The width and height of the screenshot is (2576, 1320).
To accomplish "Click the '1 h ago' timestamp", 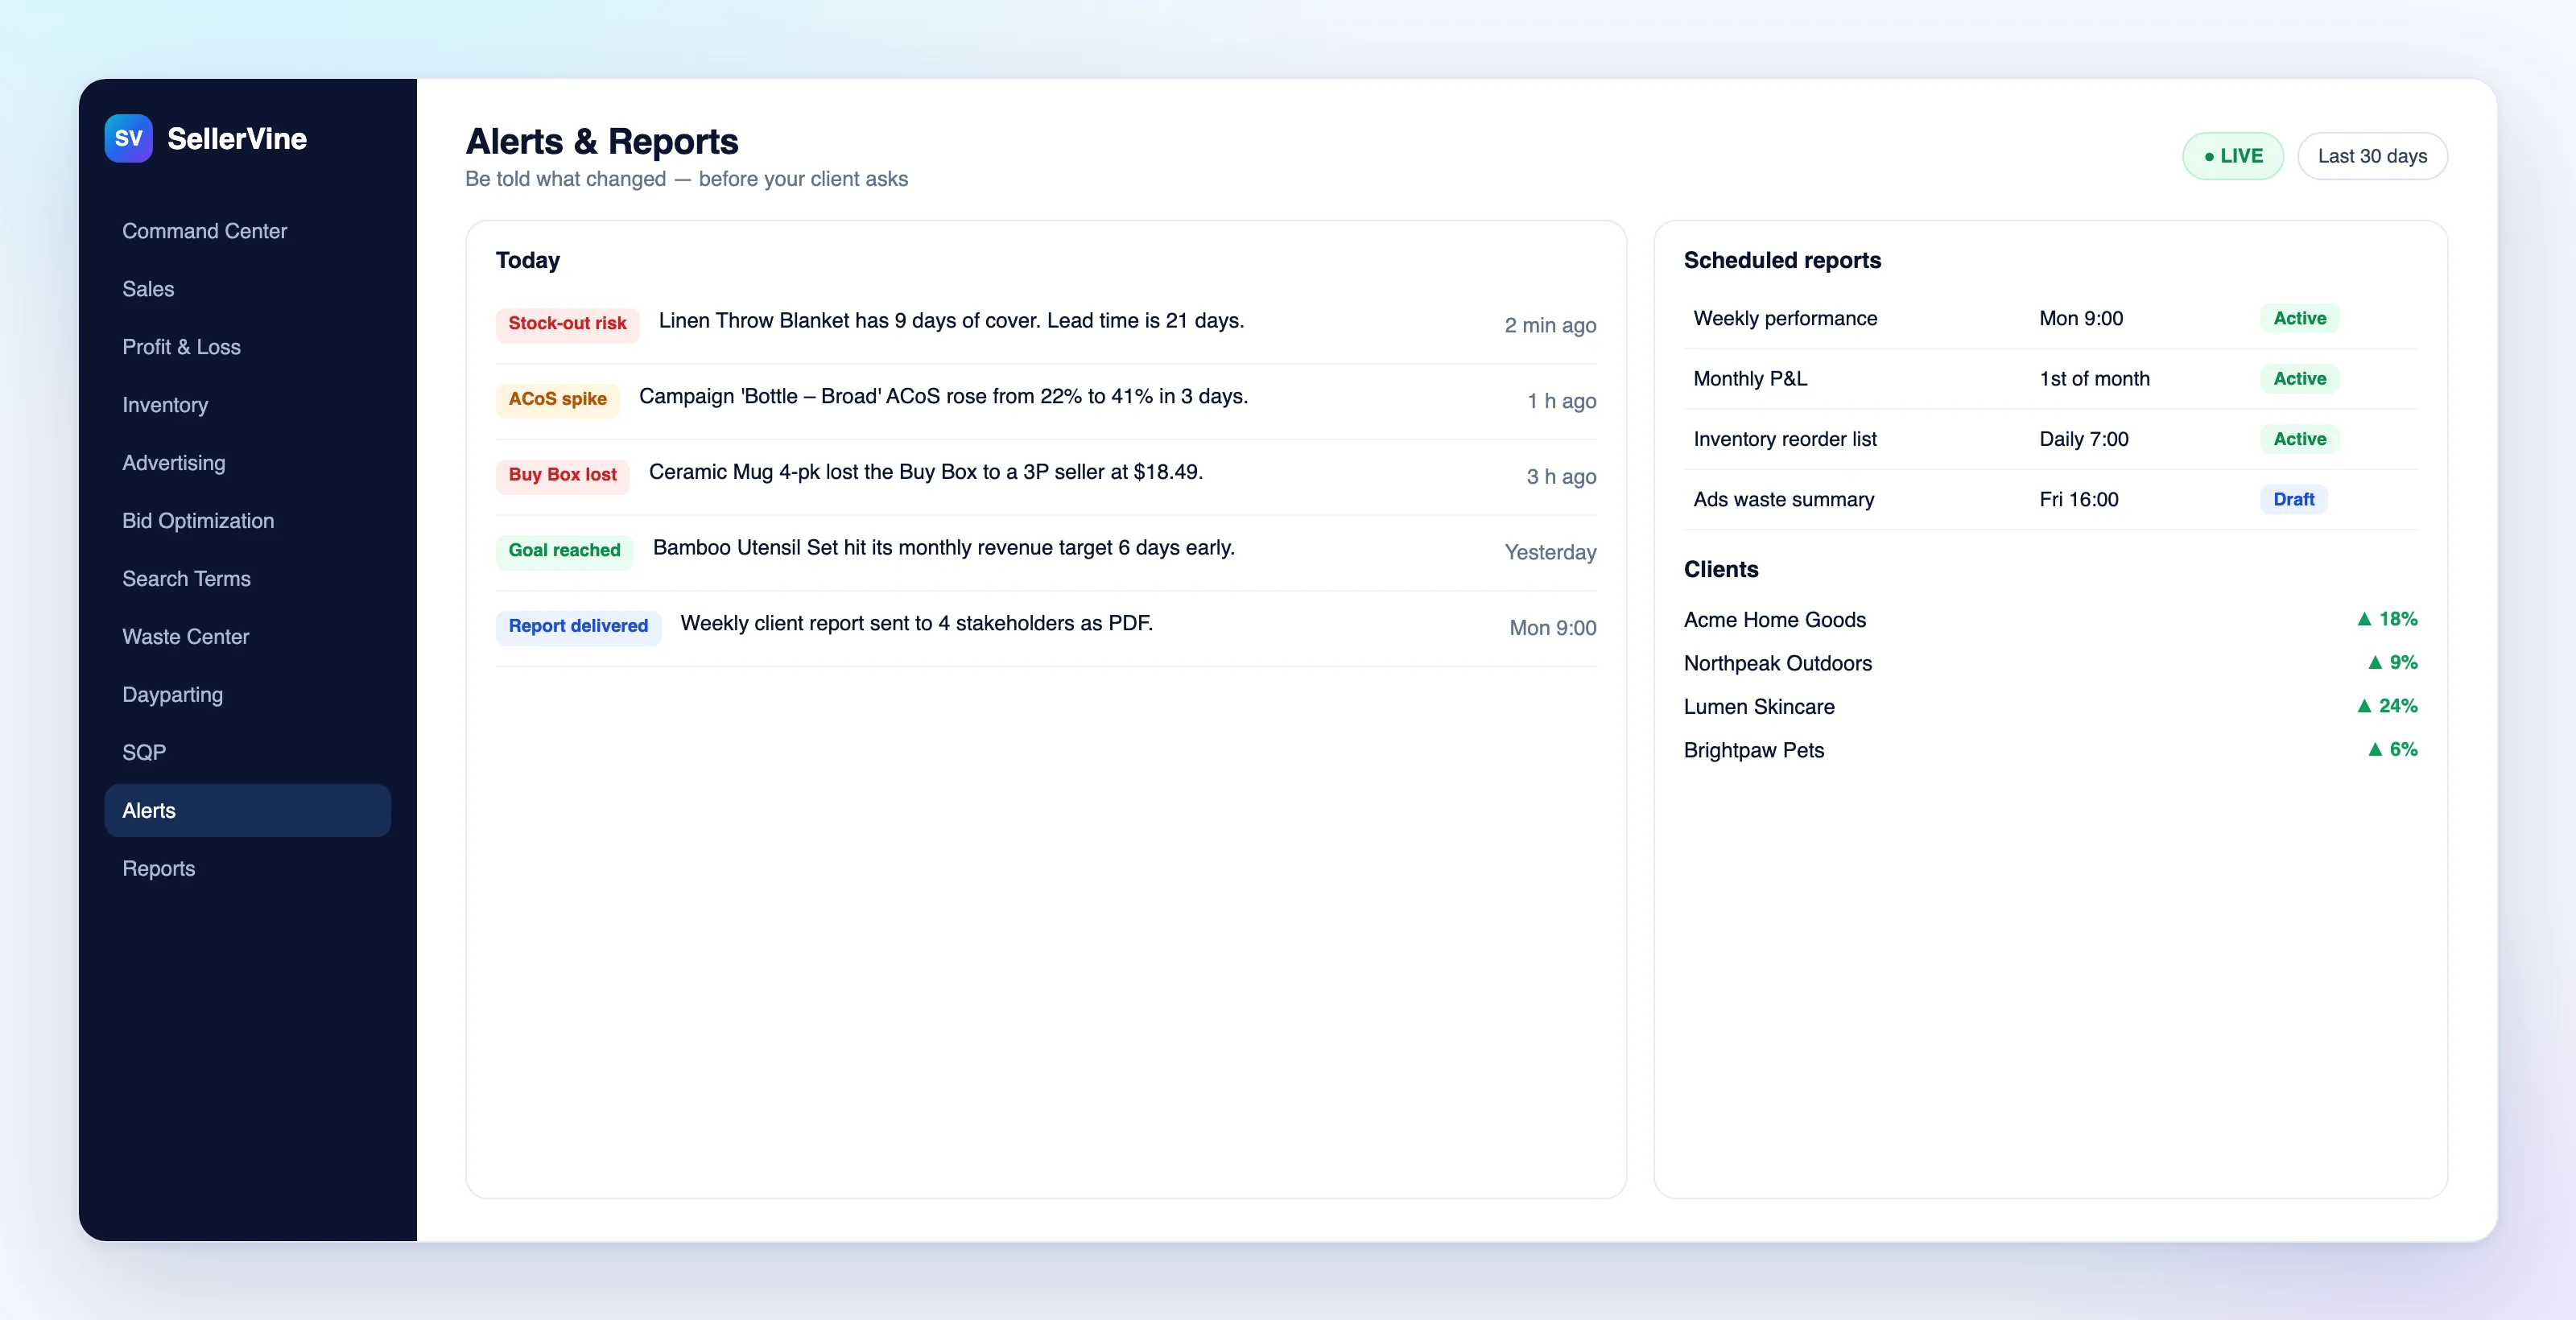I will tap(1561, 402).
